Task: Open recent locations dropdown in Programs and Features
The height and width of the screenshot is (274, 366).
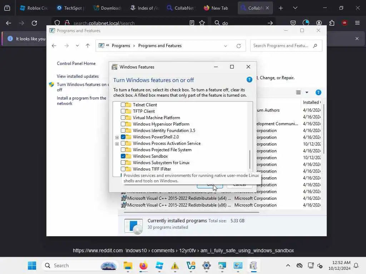Action: (x=77, y=46)
